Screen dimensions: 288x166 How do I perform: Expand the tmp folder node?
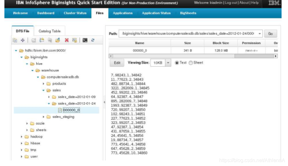22,150
